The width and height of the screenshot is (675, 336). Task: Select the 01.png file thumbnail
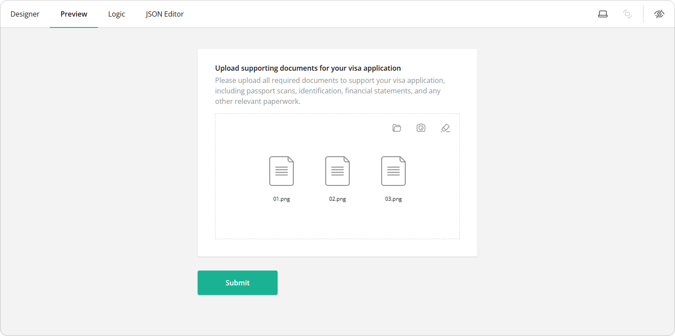281,171
